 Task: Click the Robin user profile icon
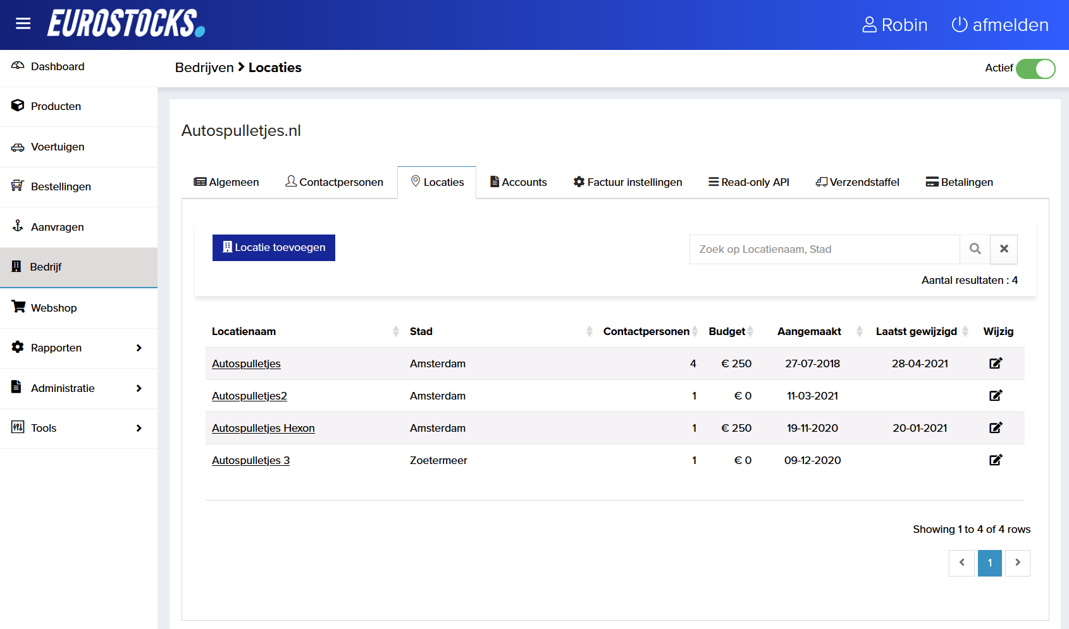(870, 25)
